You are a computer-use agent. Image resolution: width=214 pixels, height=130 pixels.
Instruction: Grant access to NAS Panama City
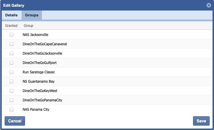pos(12,110)
